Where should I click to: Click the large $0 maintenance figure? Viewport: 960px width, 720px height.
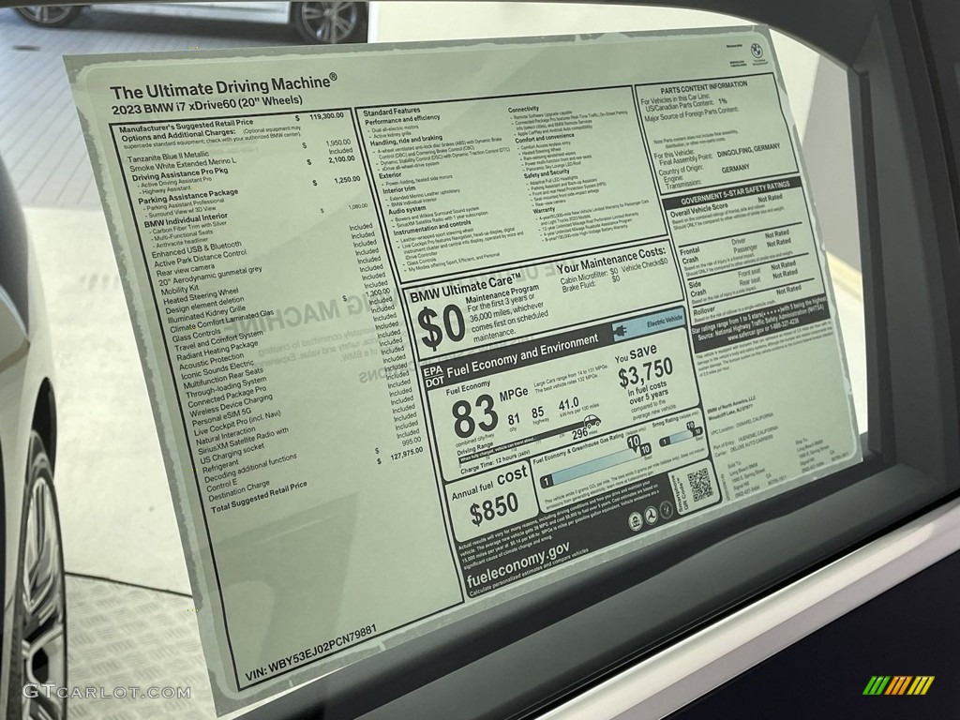tap(442, 326)
